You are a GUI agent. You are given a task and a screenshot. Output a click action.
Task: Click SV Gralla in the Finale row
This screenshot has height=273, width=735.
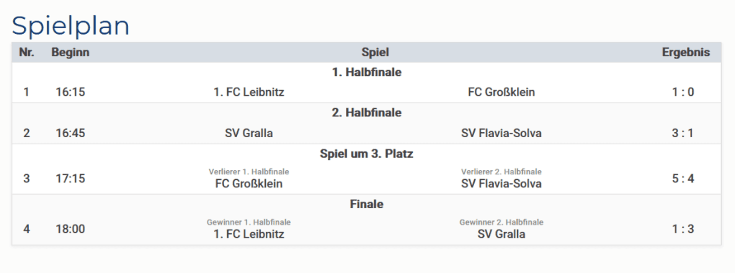click(x=501, y=234)
